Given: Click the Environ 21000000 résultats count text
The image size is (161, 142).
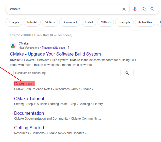Looking at the screenshot, I should coord(41,35).
